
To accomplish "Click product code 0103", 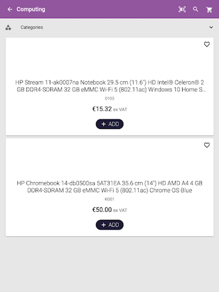I will tap(110, 98).
